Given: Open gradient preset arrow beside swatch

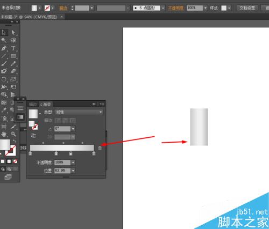Looking at the screenshot, I should click(x=40, y=114).
